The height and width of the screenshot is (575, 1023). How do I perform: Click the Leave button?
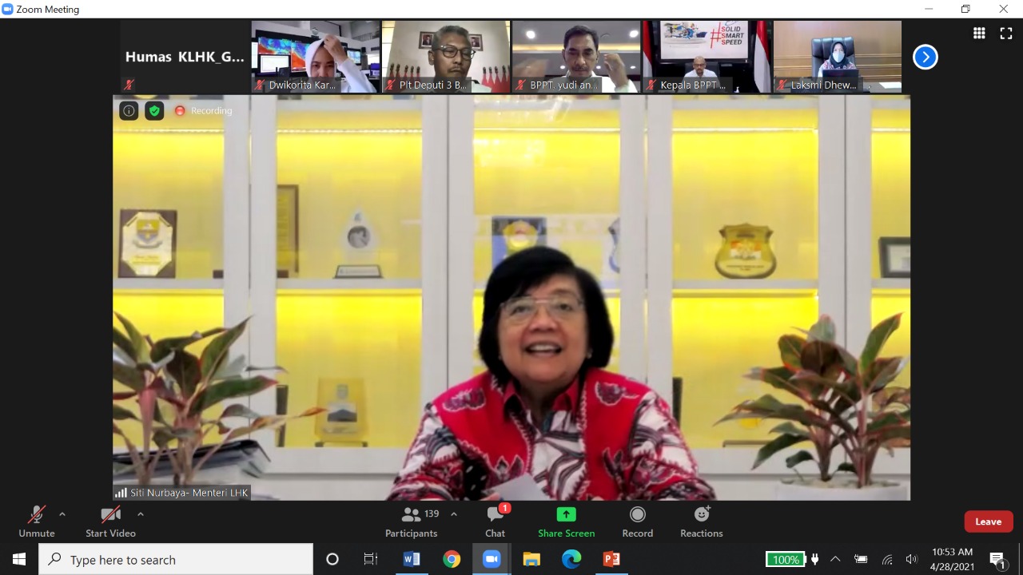tap(988, 521)
